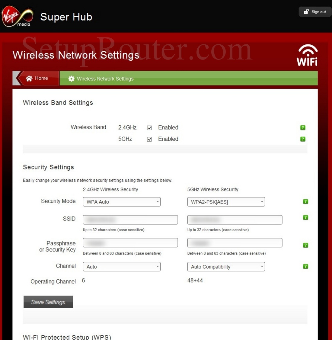Open help icon for Security Mode

[305, 202]
